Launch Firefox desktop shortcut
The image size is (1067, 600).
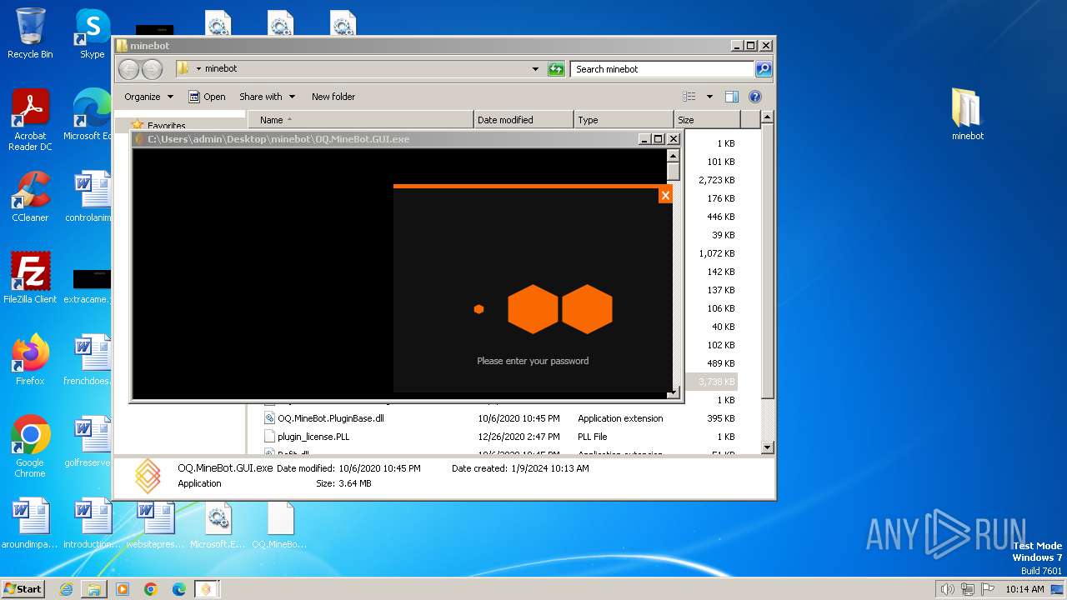click(x=30, y=360)
